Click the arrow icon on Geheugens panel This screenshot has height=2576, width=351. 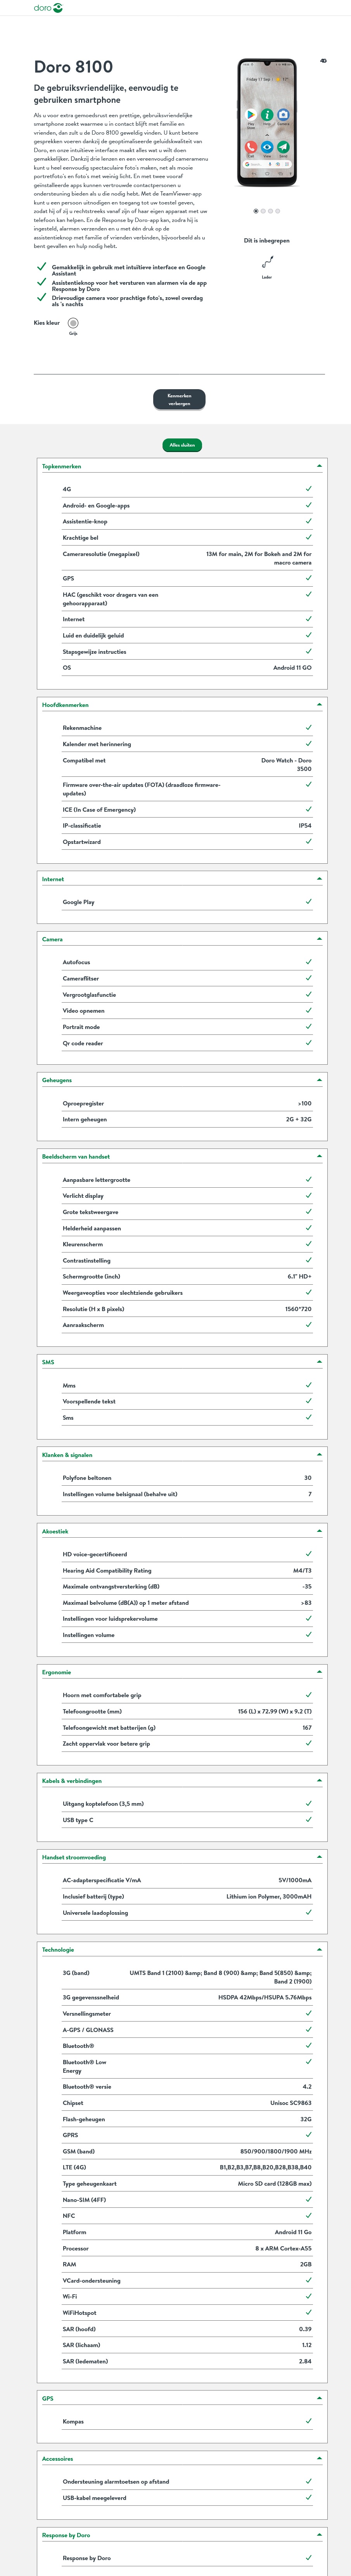pos(319,1080)
